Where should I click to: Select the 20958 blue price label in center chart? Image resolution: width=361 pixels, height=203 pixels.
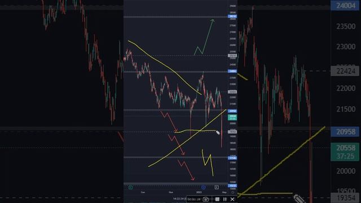pos(232,111)
